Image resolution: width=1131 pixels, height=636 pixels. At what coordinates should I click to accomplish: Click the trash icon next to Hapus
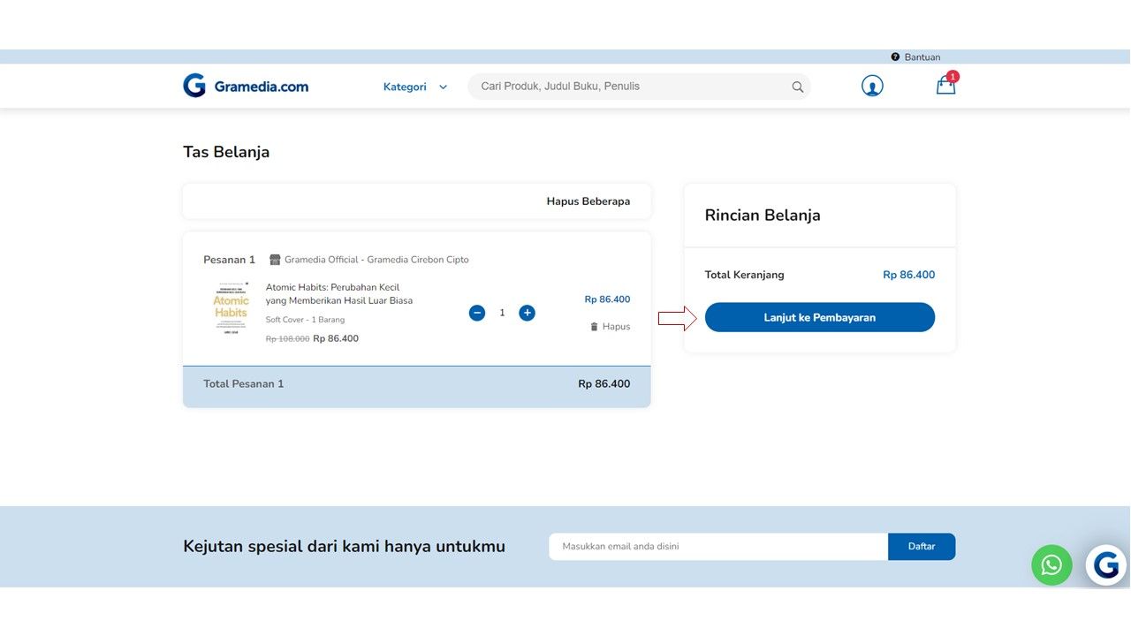pyautogui.click(x=595, y=327)
